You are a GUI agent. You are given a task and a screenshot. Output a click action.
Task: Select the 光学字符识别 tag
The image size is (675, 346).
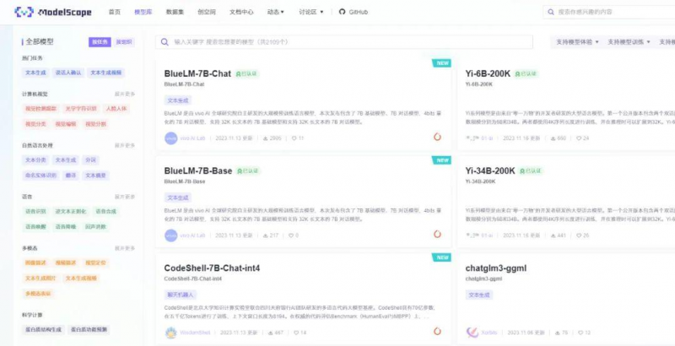click(x=81, y=109)
